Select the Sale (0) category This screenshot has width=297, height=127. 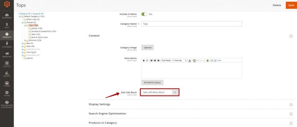[29, 58]
